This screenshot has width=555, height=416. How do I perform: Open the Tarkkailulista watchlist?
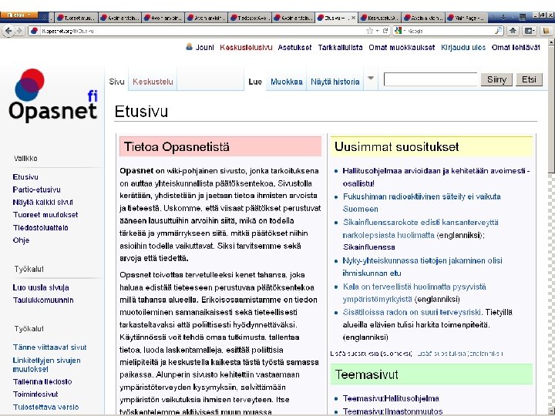tap(340, 48)
